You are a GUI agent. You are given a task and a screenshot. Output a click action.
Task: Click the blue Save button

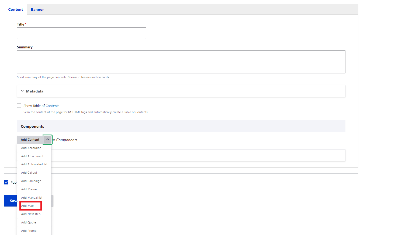[11, 201]
